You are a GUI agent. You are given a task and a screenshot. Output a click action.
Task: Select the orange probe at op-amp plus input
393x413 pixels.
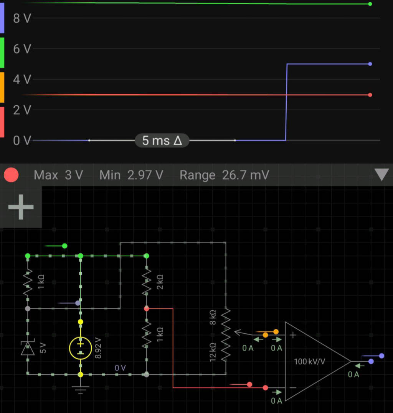pos(276,332)
